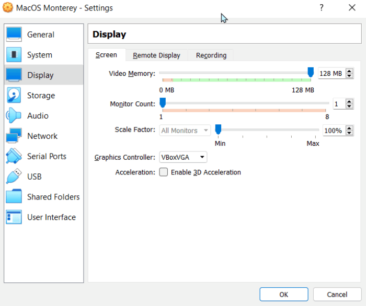Select the Audio speaker icon

pos(13,116)
